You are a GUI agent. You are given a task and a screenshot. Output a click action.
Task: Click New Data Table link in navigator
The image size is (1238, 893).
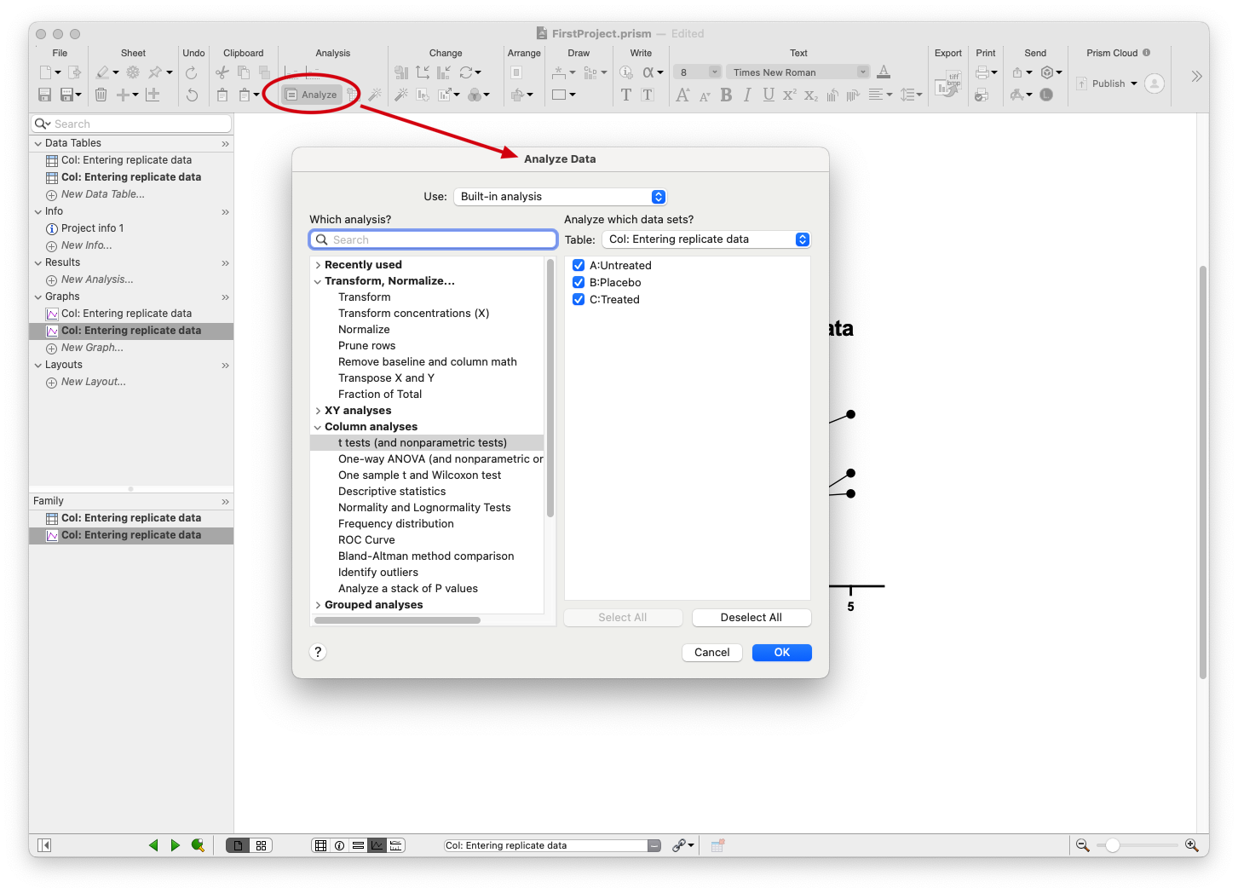(103, 194)
